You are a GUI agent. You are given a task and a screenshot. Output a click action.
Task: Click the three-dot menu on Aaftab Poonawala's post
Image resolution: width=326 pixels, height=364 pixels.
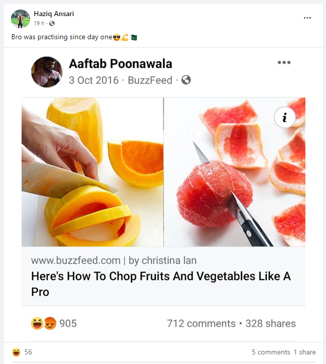284,63
